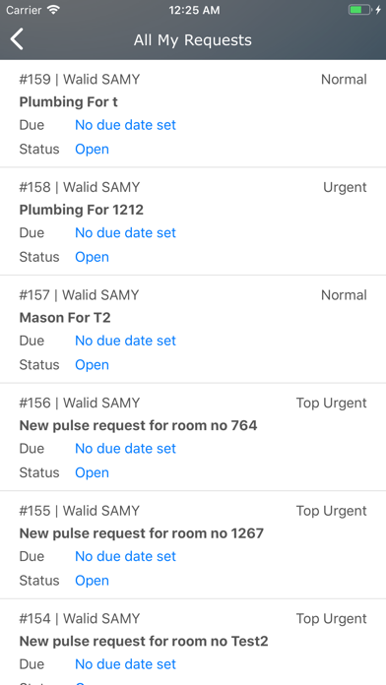
Task: Tap the Wi-Fi status icon
Action: (53, 10)
